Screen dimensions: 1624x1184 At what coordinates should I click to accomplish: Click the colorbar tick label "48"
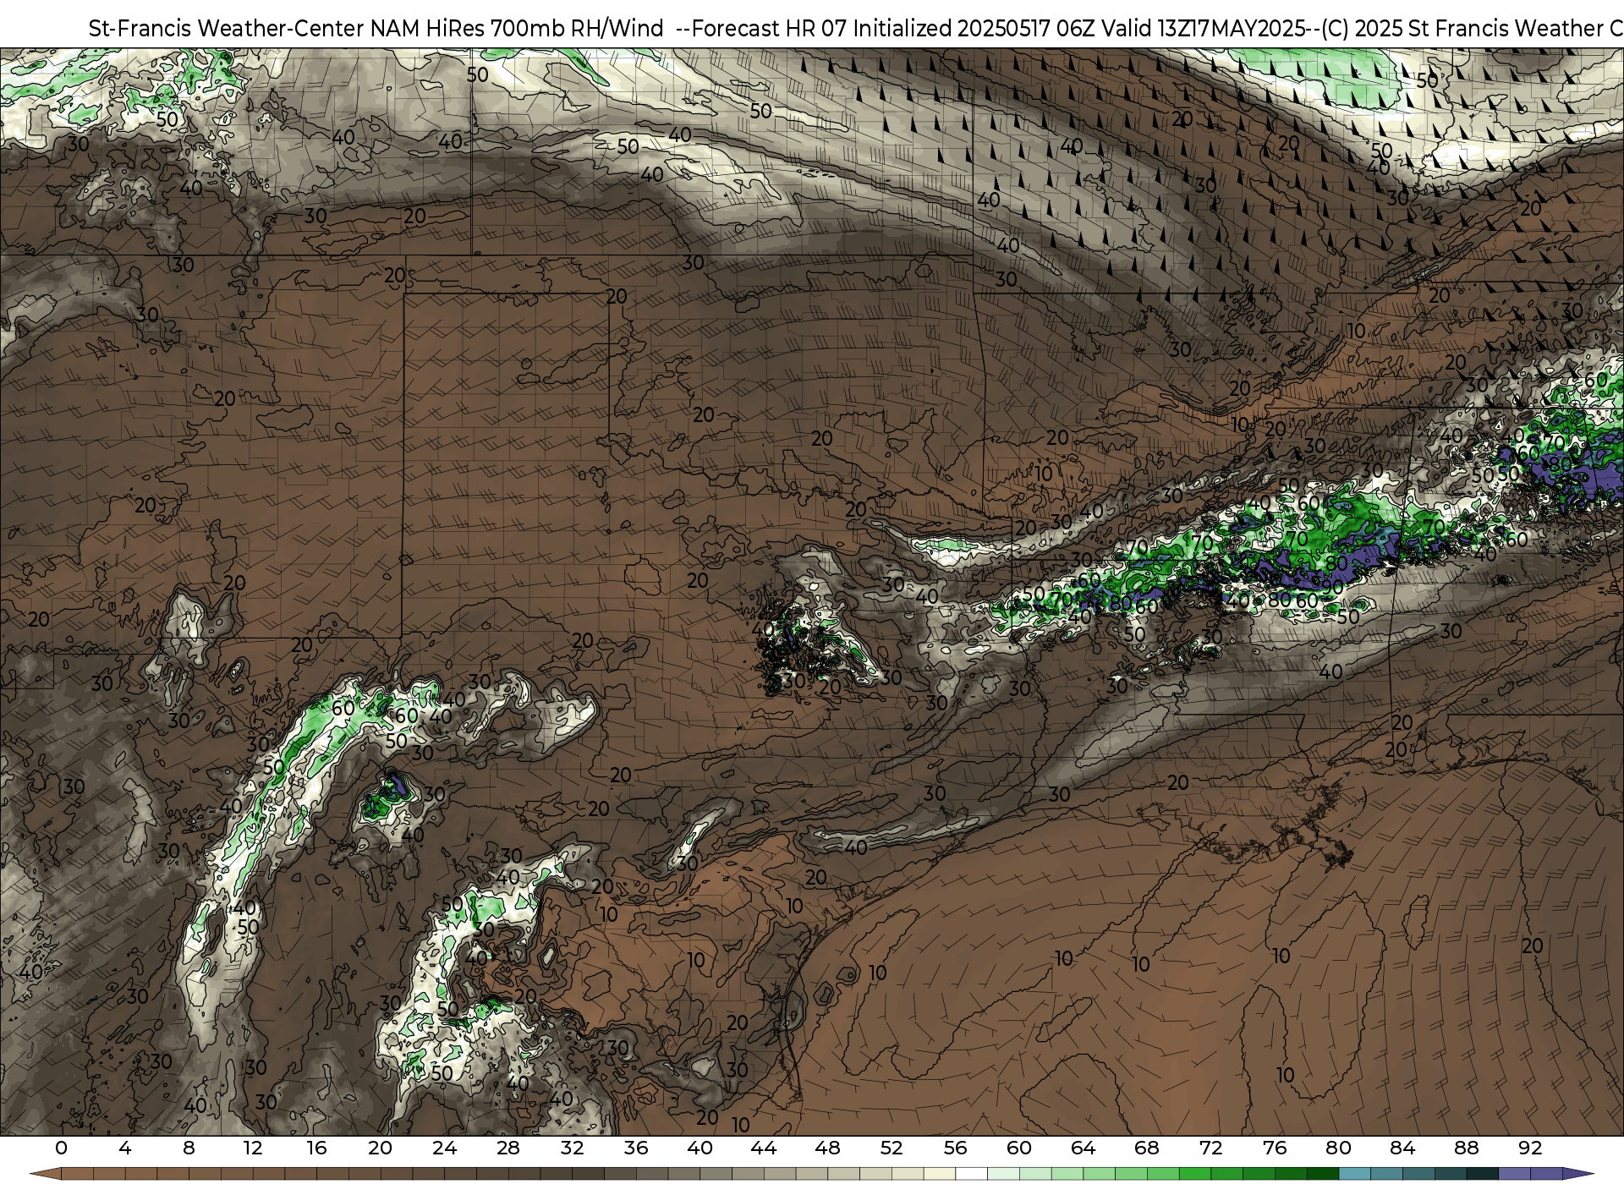click(827, 1148)
